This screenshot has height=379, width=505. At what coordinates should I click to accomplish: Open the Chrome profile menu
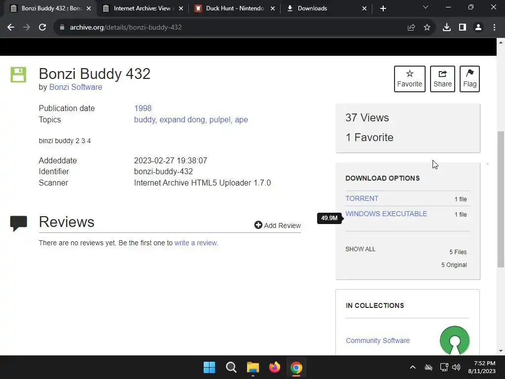coord(478,28)
